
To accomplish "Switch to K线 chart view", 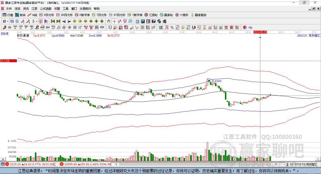I will pos(33,15).
